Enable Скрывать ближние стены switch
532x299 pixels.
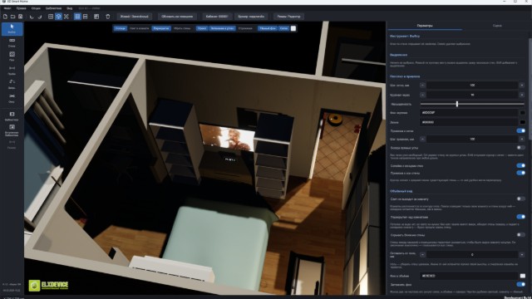point(521,234)
